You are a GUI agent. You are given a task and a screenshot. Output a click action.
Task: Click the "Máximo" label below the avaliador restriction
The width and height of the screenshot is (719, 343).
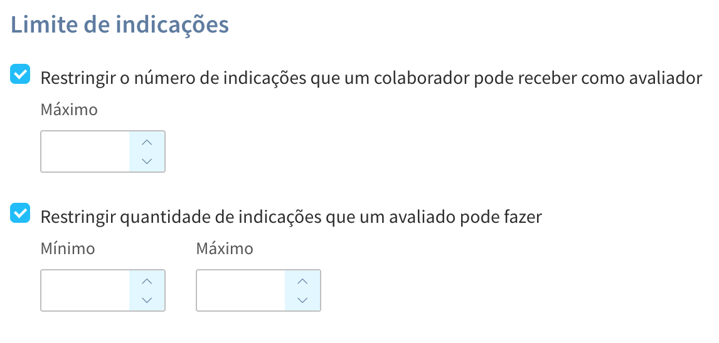click(69, 110)
